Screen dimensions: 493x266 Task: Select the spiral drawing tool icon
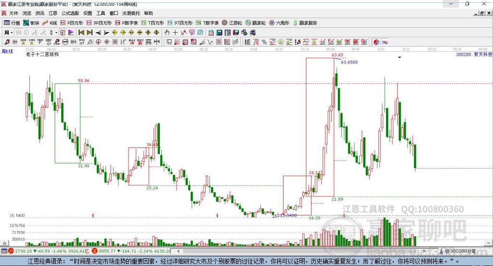tap(49, 42)
